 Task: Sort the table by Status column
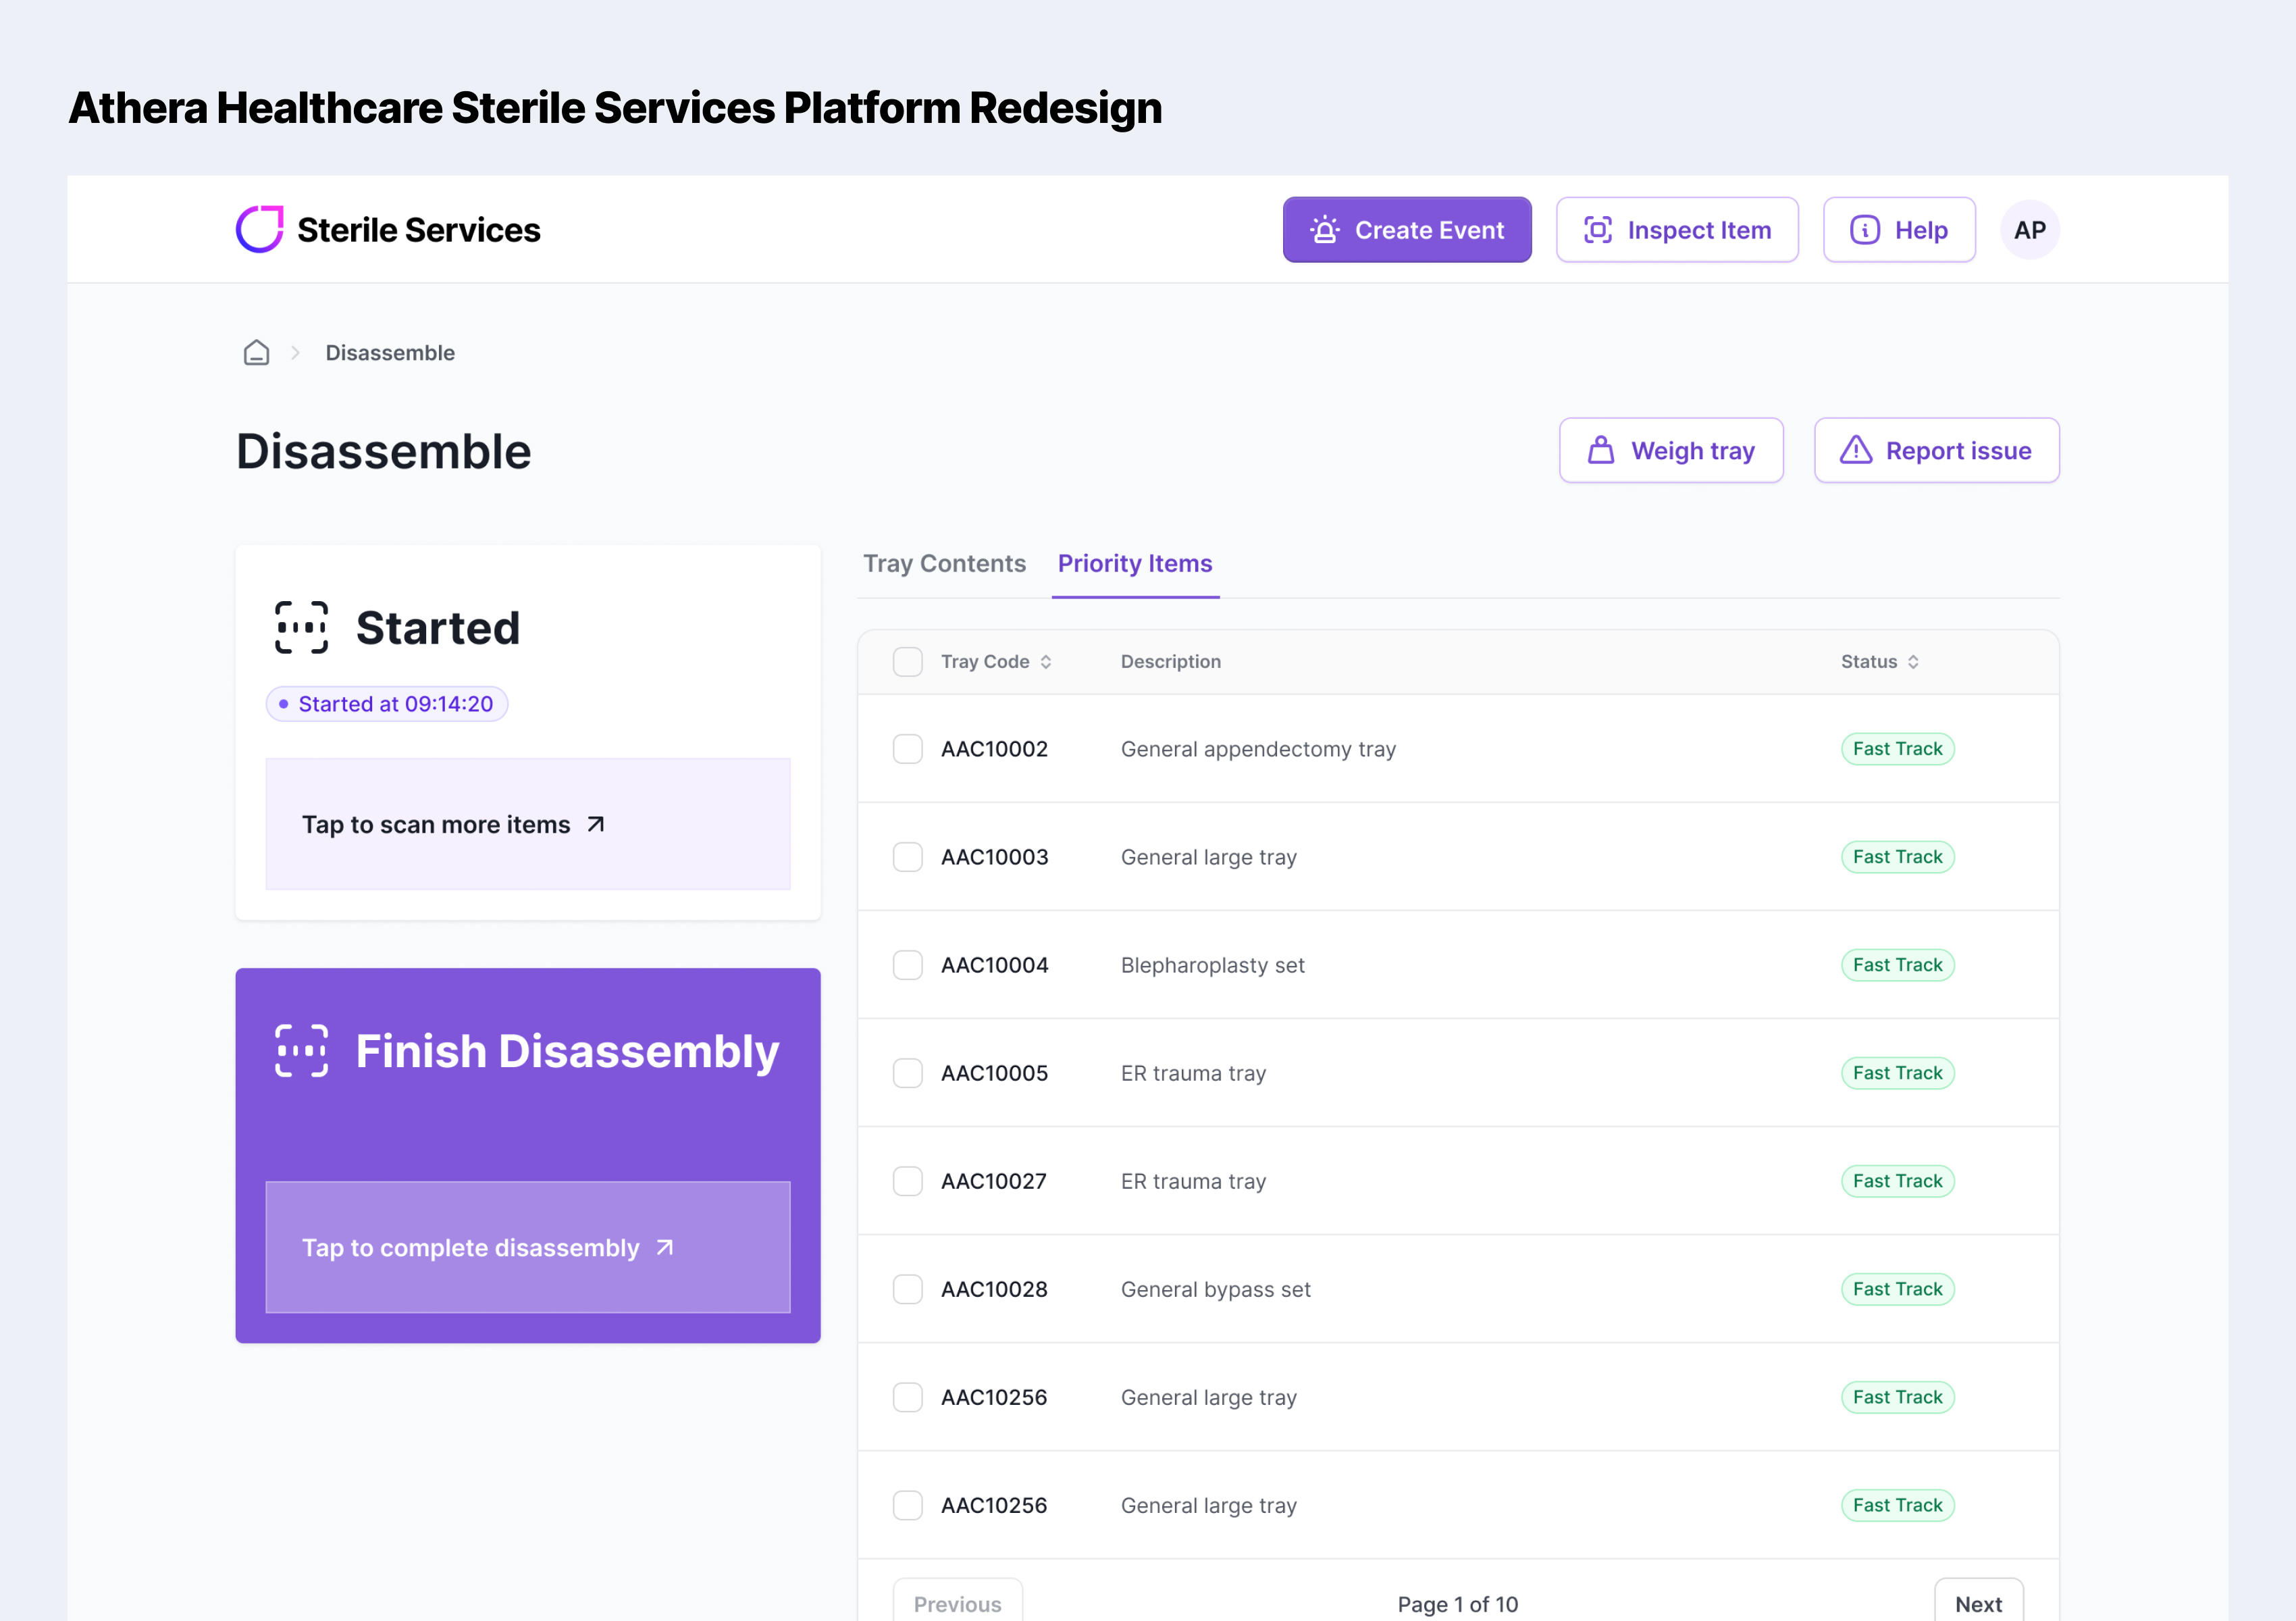click(1912, 661)
